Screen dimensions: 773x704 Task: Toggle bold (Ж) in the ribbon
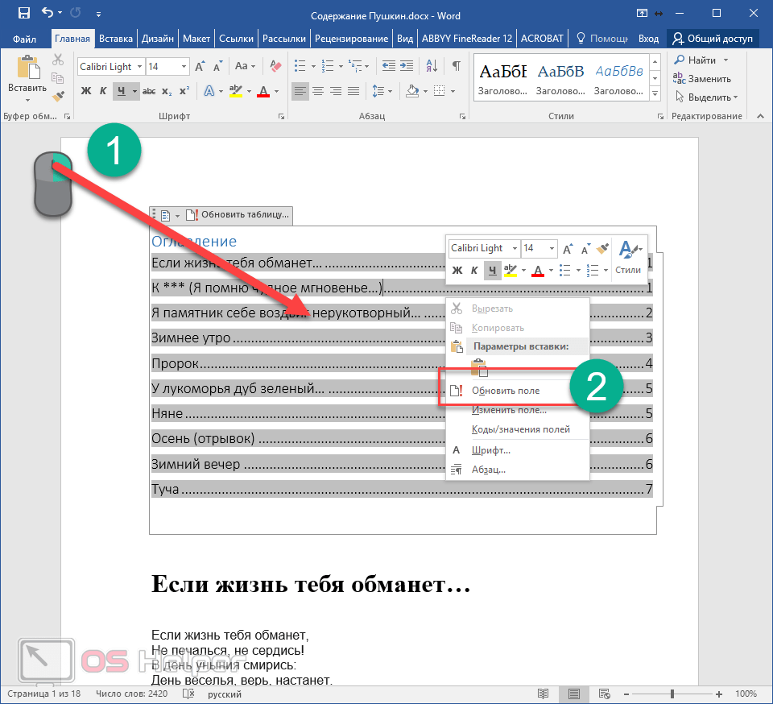pyautogui.click(x=86, y=92)
